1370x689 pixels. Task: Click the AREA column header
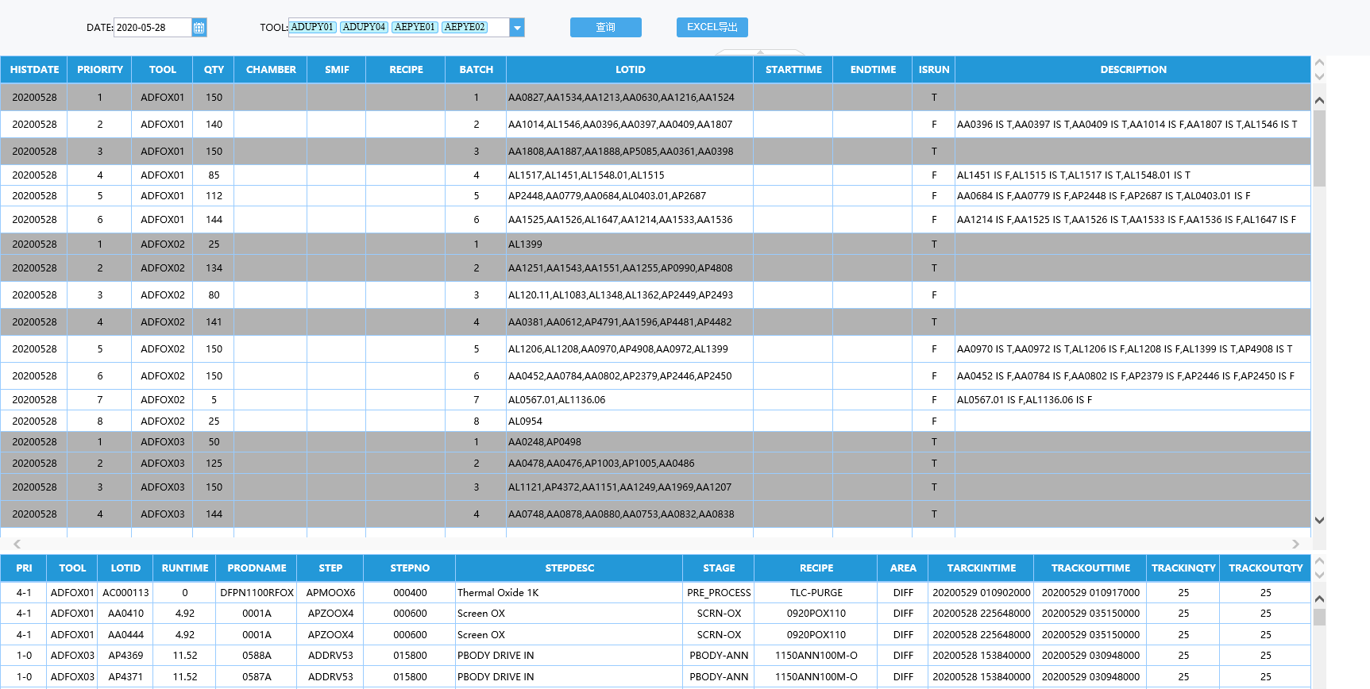click(903, 568)
